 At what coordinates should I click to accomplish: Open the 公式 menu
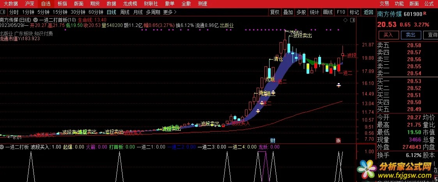tap(429, 4)
